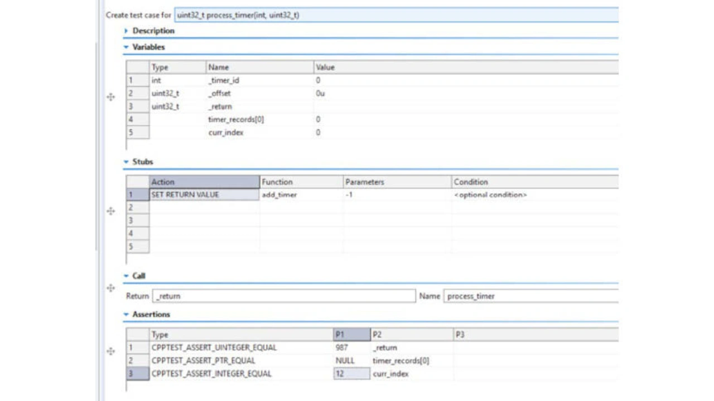Collapse the Variables section
The width and height of the screenshot is (714, 401).
coord(127,47)
